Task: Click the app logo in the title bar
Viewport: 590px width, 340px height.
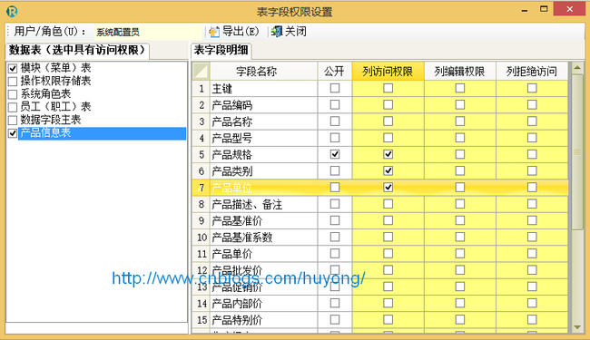Action: point(12,11)
